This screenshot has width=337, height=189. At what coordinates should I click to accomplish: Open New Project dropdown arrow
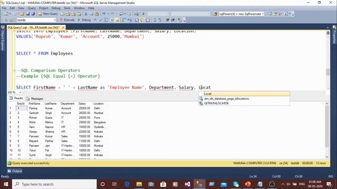pyautogui.click(x=10, y=14)
